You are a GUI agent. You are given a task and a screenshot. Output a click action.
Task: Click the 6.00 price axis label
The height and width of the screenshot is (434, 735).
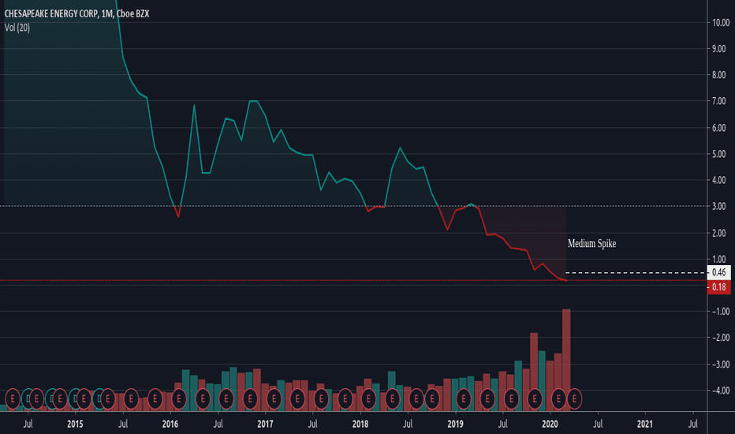[x=719, y=128]
